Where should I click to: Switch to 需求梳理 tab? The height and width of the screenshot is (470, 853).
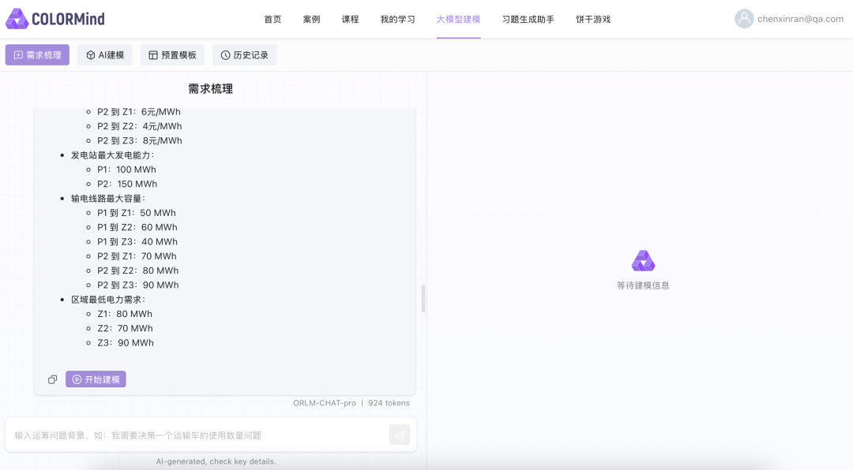[x=38, y=55]
